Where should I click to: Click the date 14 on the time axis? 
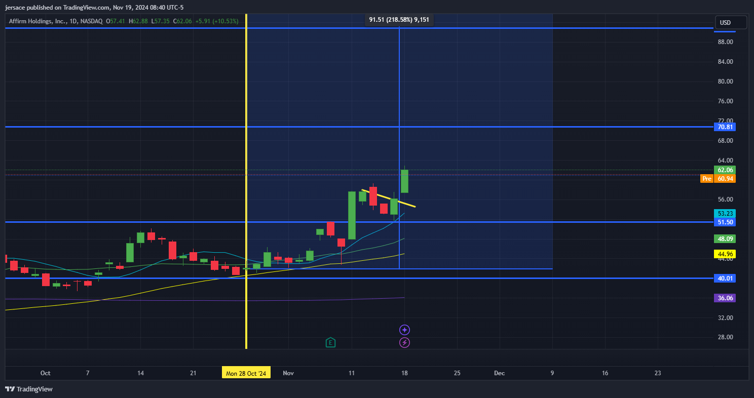tap(140, 373)
